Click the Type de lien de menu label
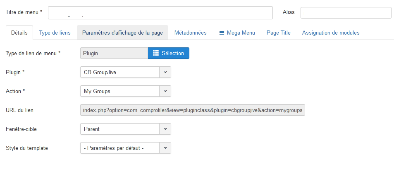Image resolution: width=394 pixels, height=180 pixels. pos(33,53)
